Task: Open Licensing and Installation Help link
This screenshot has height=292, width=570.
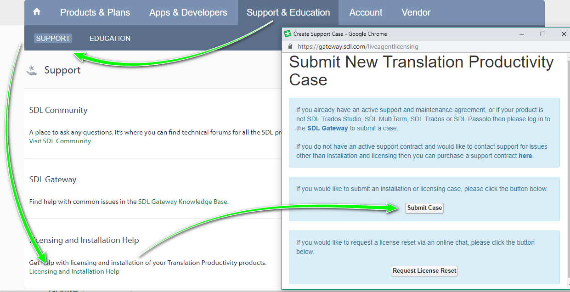Action: coord(74,271)
